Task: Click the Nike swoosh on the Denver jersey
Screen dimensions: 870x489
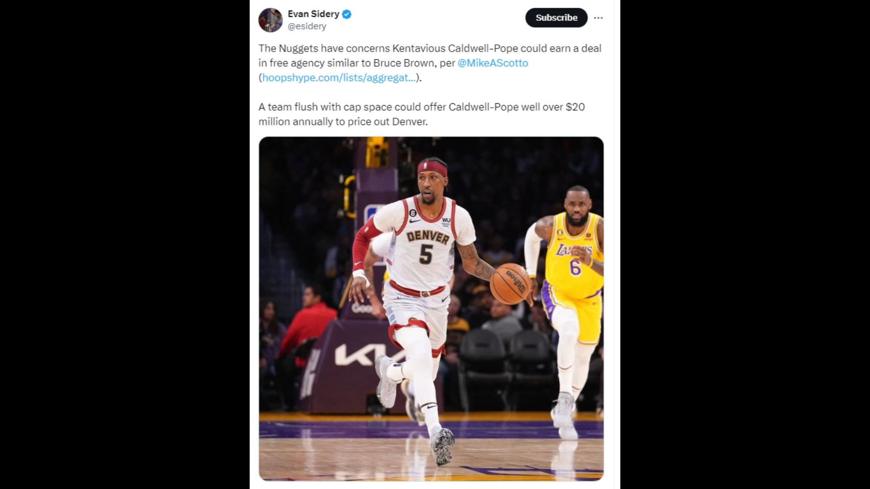Action: (415, 221)
